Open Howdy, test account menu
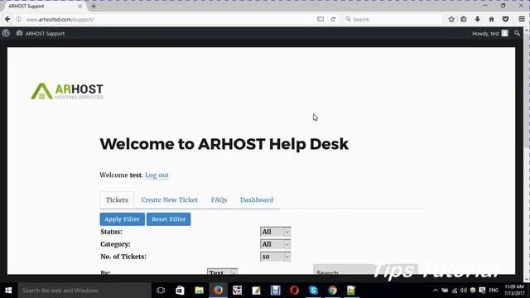This screenshot has width=530, height=298. tap(490, 33)
